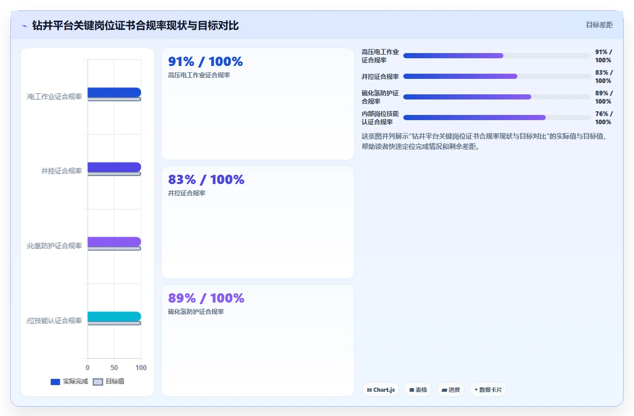Toggle the 目标值 legend series

[108, 382]
